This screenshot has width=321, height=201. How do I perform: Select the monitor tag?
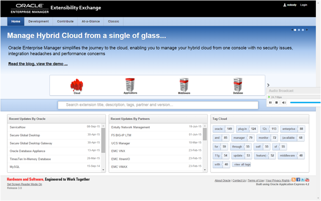tap(267, 138)
